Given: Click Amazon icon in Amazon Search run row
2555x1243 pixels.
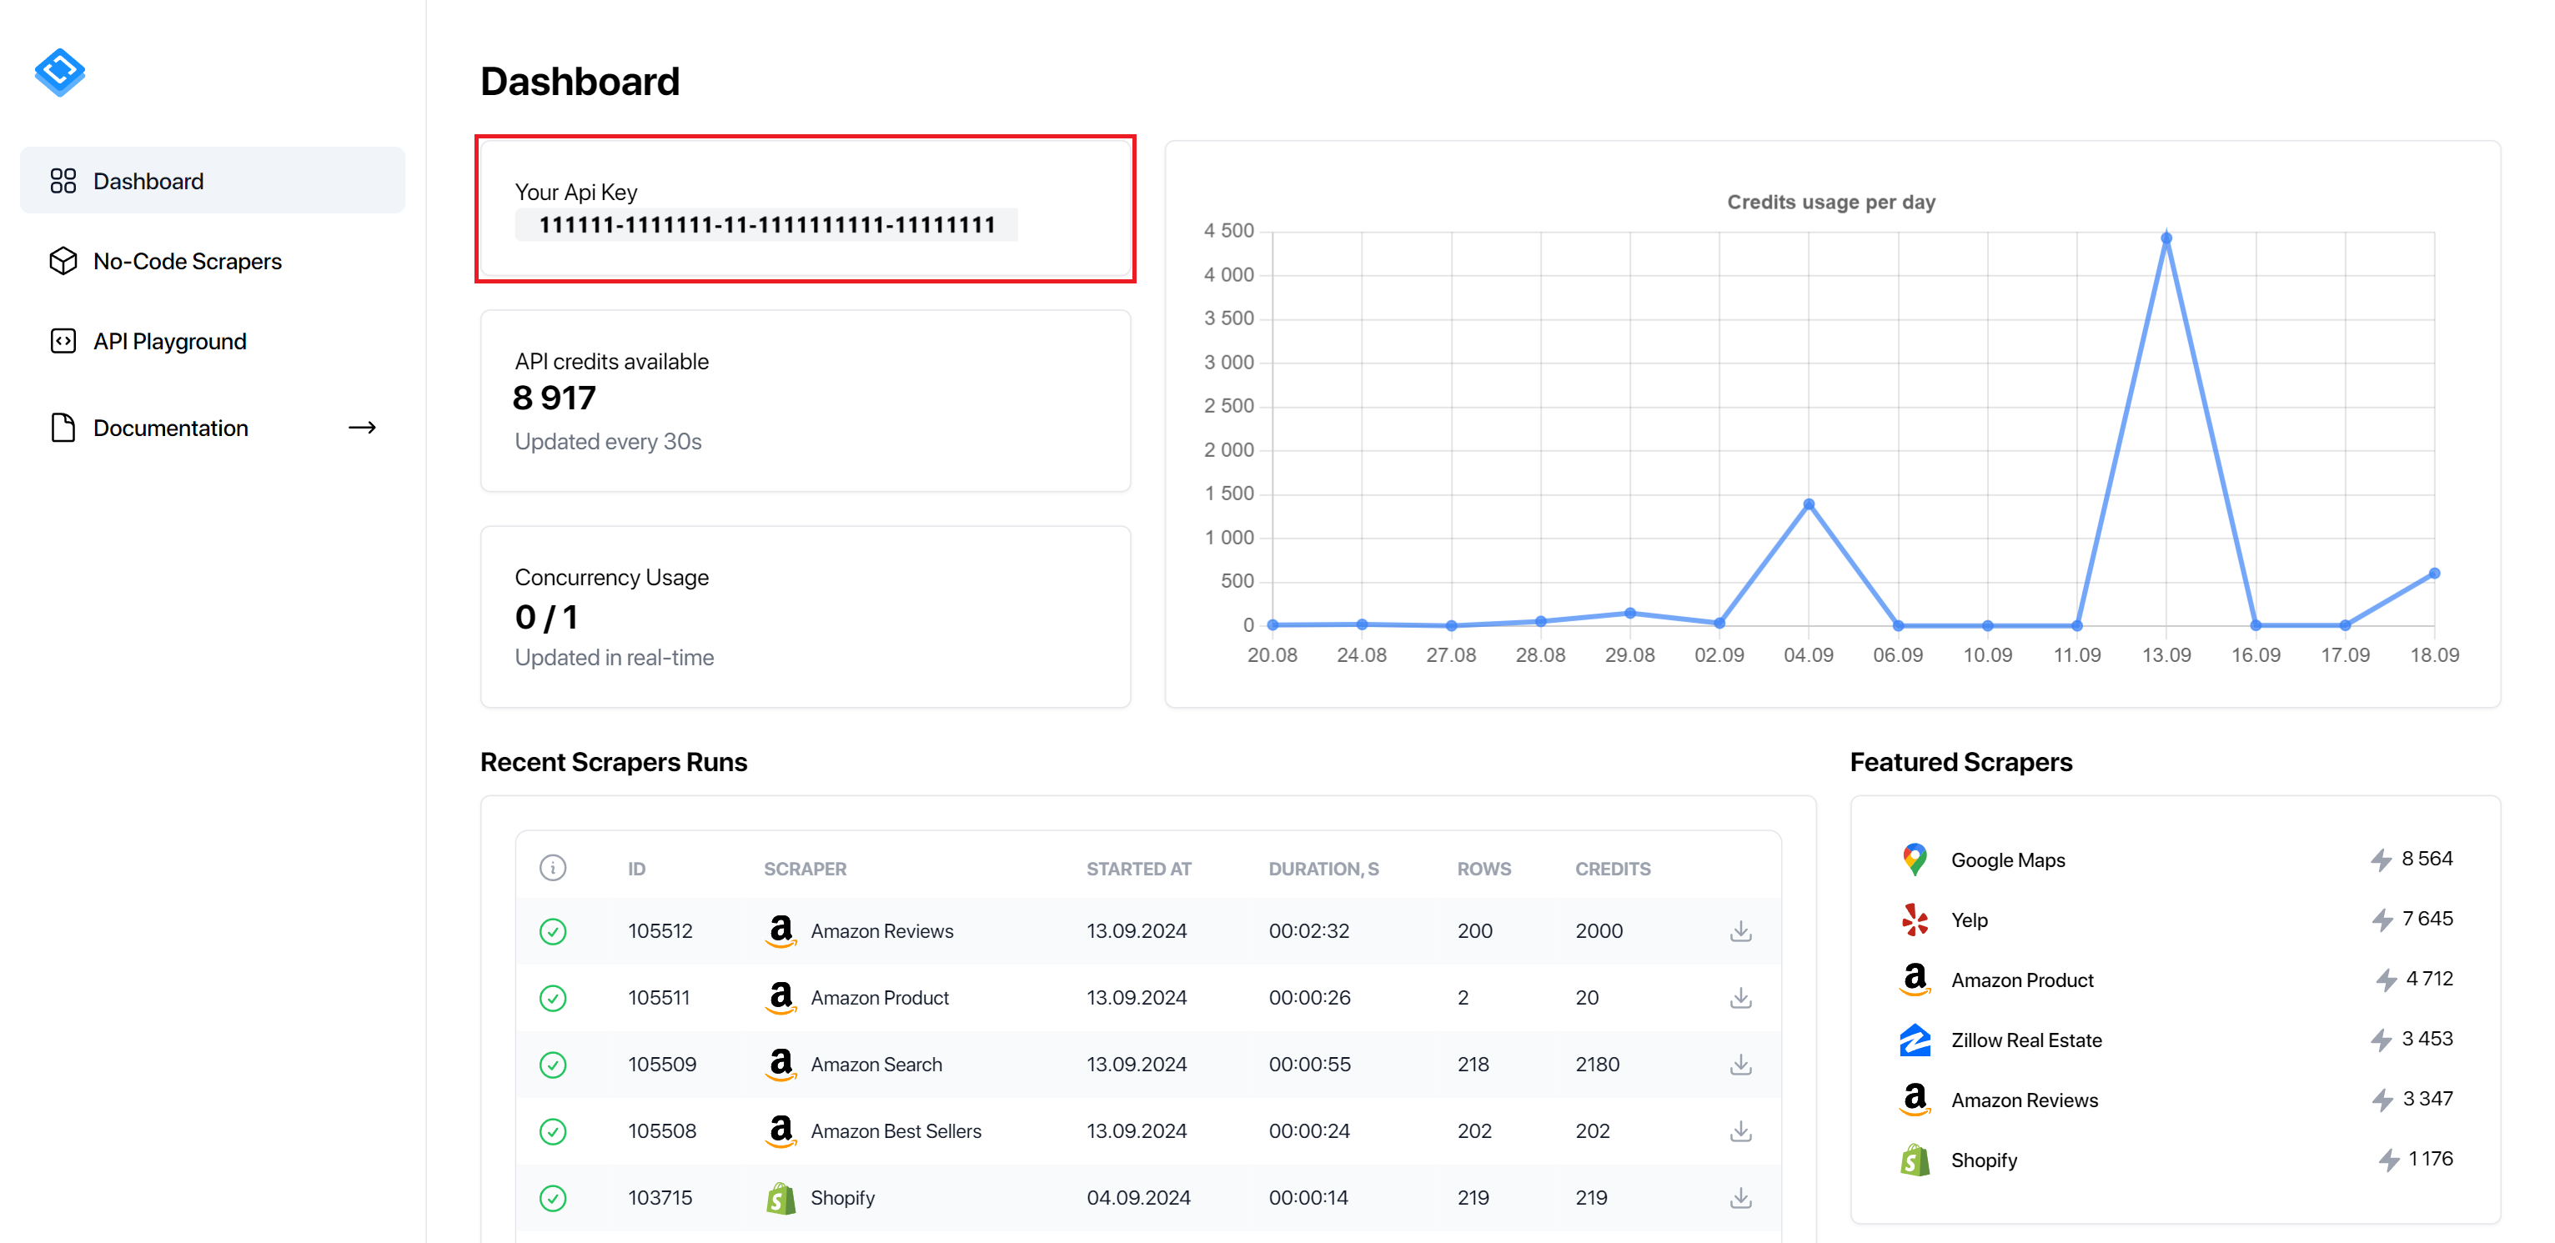Looking at the screenshot, I should point(781,1064).
